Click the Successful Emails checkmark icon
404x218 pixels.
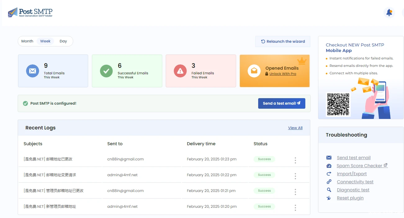click(106, 71)
